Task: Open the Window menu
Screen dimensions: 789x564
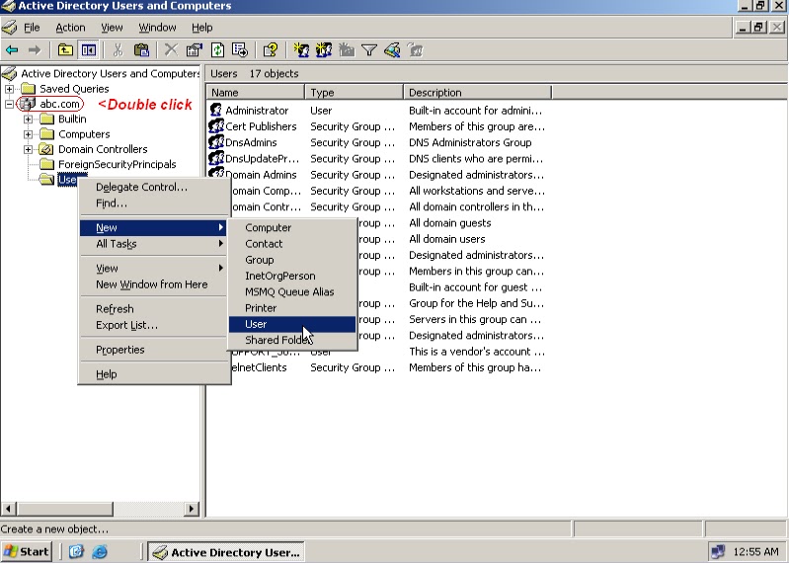Action: [x=157, y=28]
